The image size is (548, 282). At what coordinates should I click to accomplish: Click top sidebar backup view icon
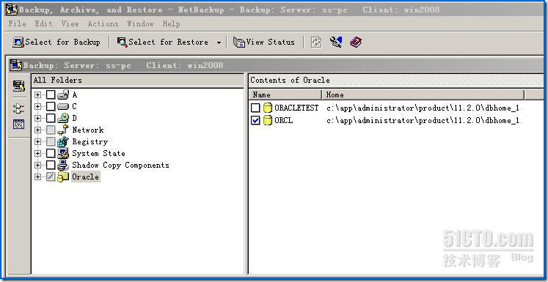(x=18, y=86)
